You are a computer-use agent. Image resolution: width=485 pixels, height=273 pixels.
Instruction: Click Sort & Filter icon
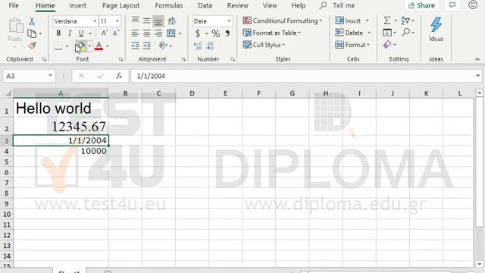(405, 20)
